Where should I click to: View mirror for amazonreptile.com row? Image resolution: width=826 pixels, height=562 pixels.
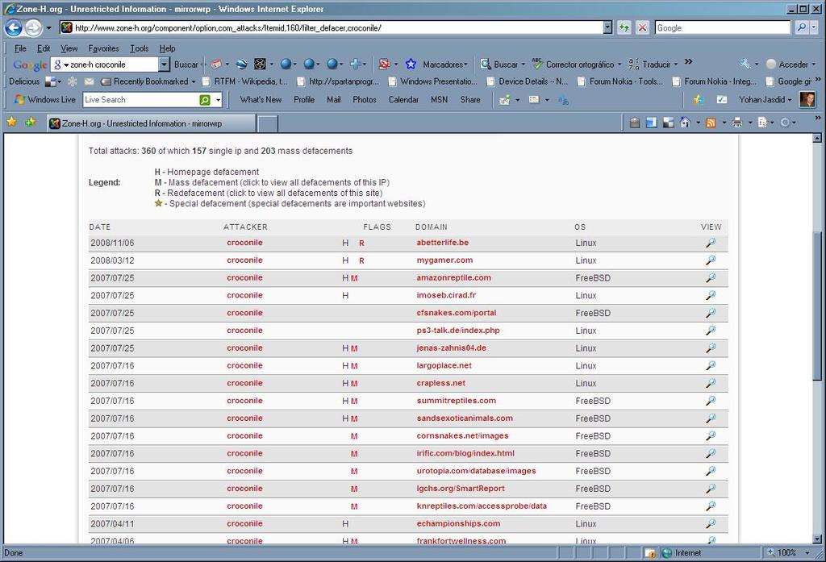click(711, 277)
